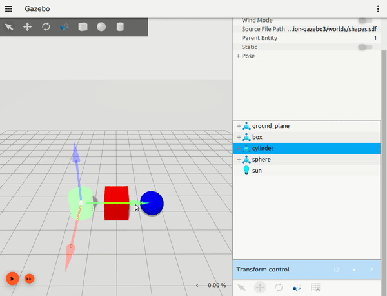
Task: Collapse the Transform control panel
Action: point(354,270)
